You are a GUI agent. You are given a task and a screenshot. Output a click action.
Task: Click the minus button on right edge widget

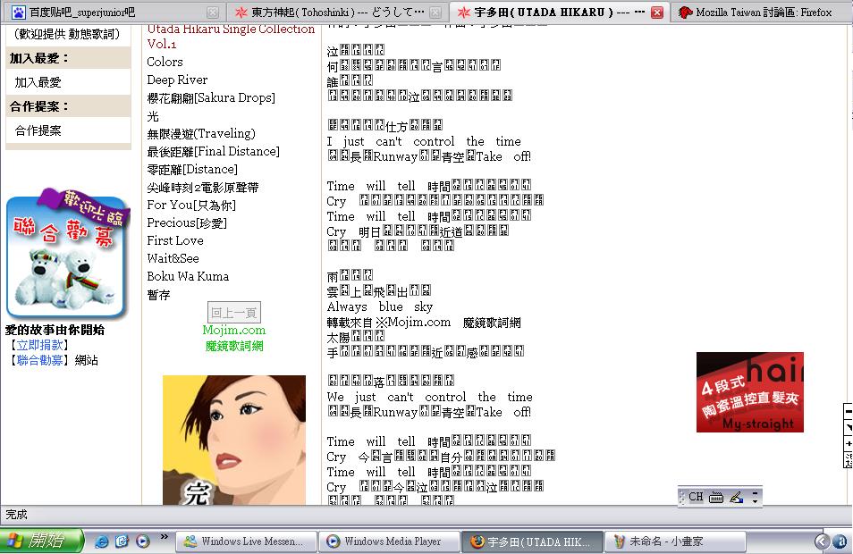pyautogui.click(x=849, y=412)
